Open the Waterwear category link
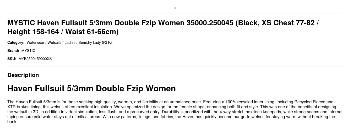Image resolution: width=348 pixels, height=137 pixels. pos(35,43)
